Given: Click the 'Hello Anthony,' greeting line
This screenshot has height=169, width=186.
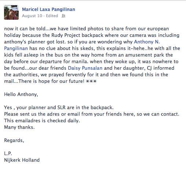Looking at the screenshot, I should click(x=21, y=95).
